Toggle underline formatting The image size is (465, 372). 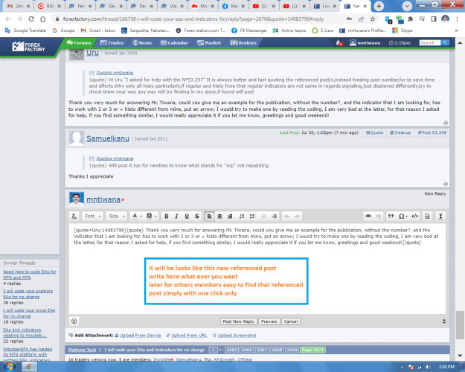(x=187, y=217)
